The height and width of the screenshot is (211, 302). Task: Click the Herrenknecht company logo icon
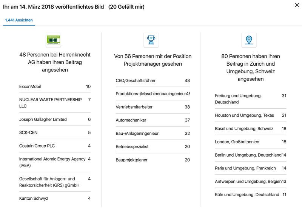[53, 40]
